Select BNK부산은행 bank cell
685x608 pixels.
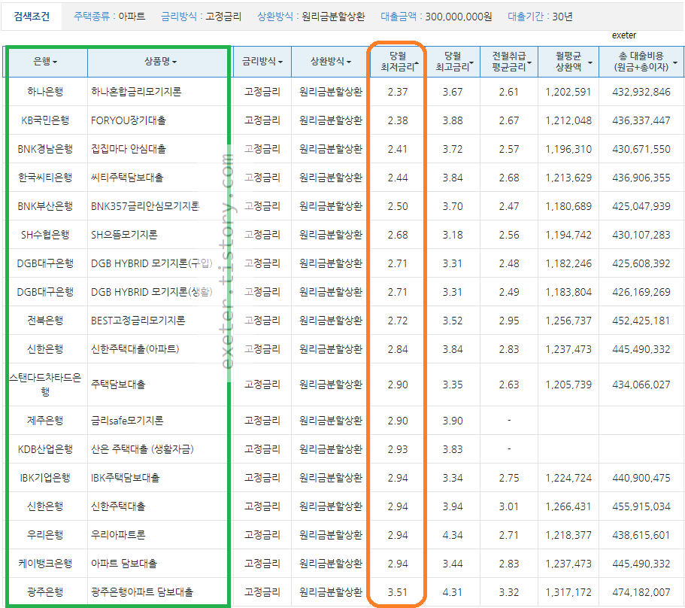click(45, 206)
